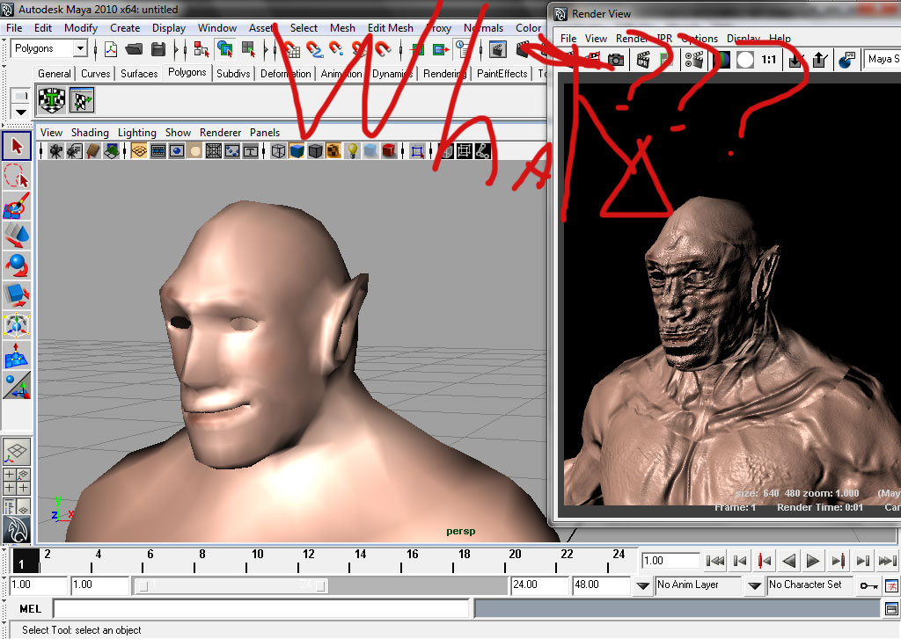Image resolution: width=901 pixels, height=639 pixels.
Task: Activate the Move tool in the toolbox
Action: point(17,235)
